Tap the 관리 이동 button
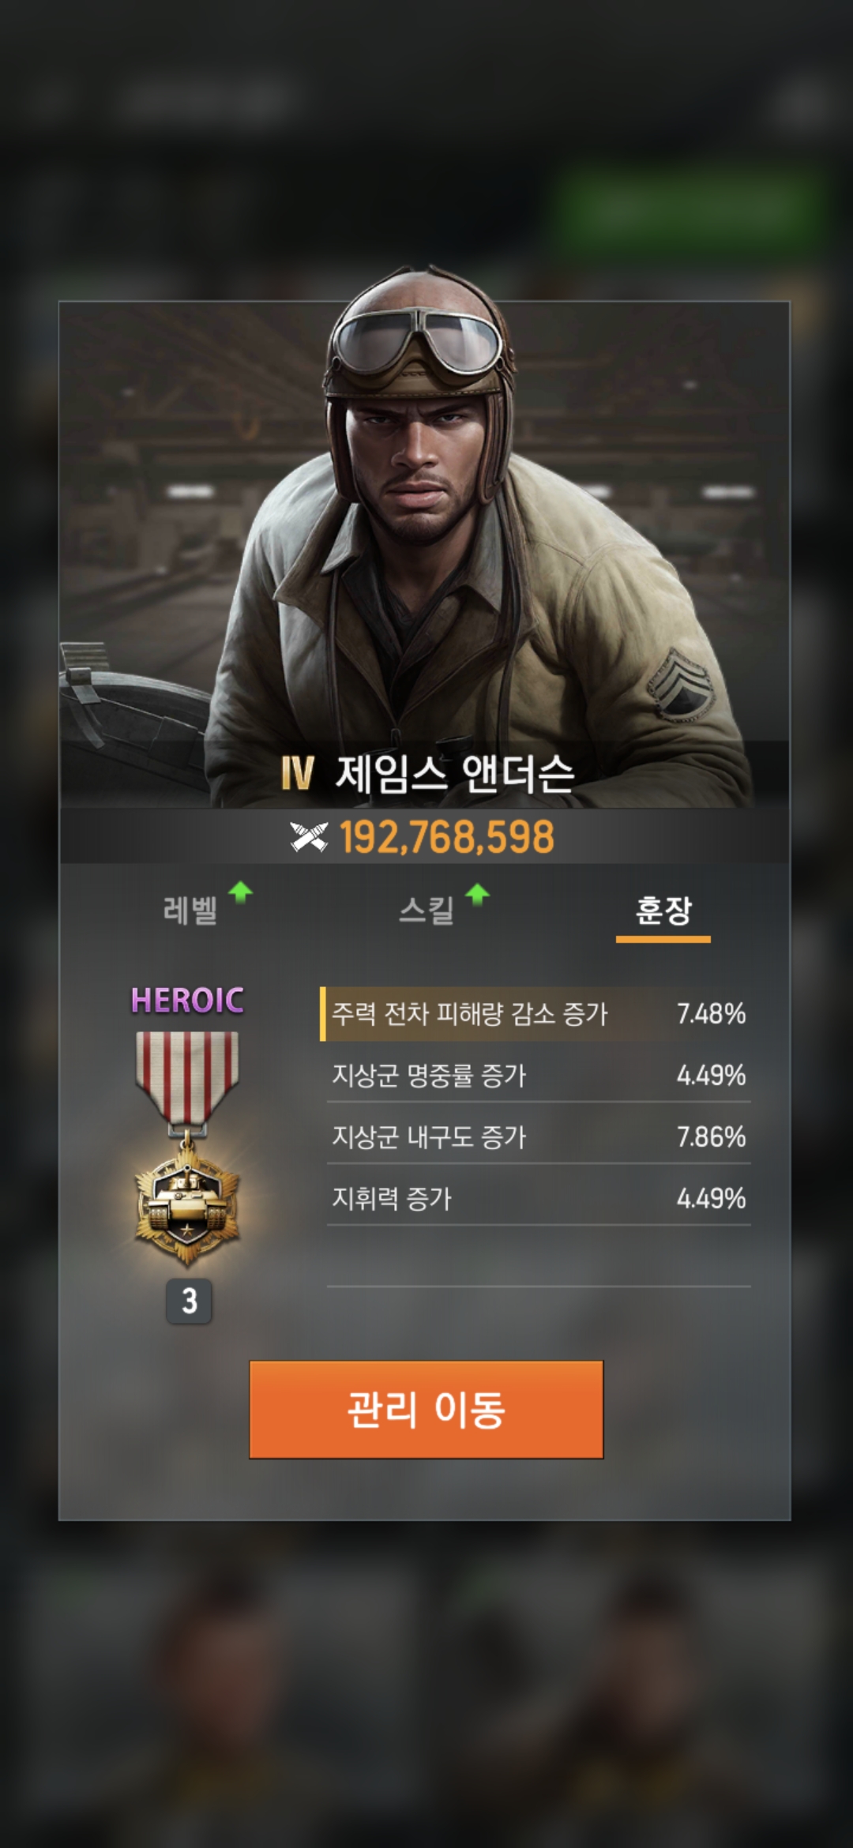 click(x=426, y=1409)
